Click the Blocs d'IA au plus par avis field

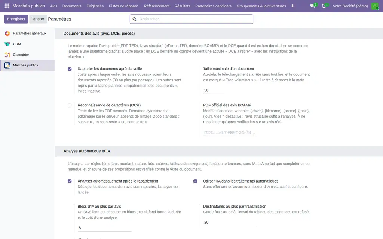[x=105, y=228]
